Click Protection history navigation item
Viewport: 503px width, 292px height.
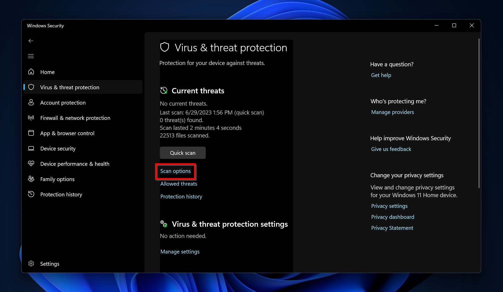(61, 194)
